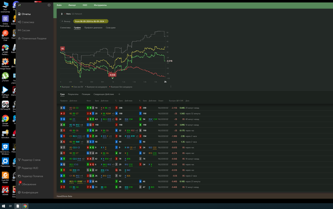Open the Windows Start menu

point(3,206)
